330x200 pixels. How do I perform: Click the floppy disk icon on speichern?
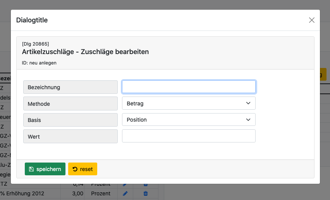31,169
